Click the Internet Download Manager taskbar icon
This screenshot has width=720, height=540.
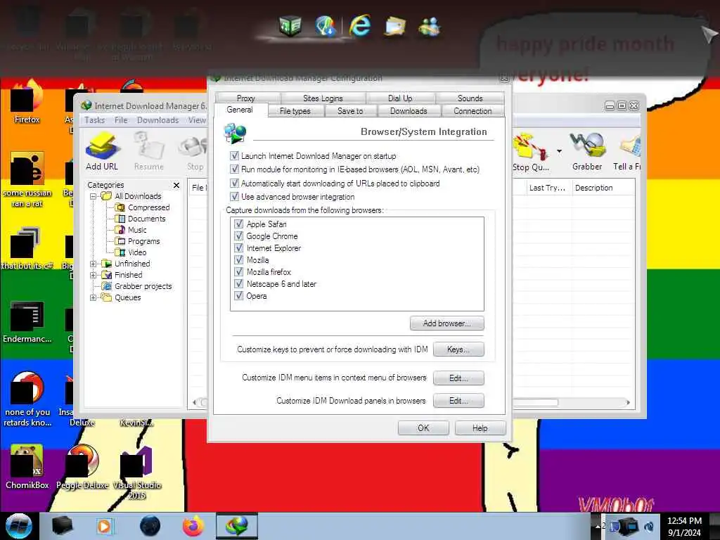(237, 526)
